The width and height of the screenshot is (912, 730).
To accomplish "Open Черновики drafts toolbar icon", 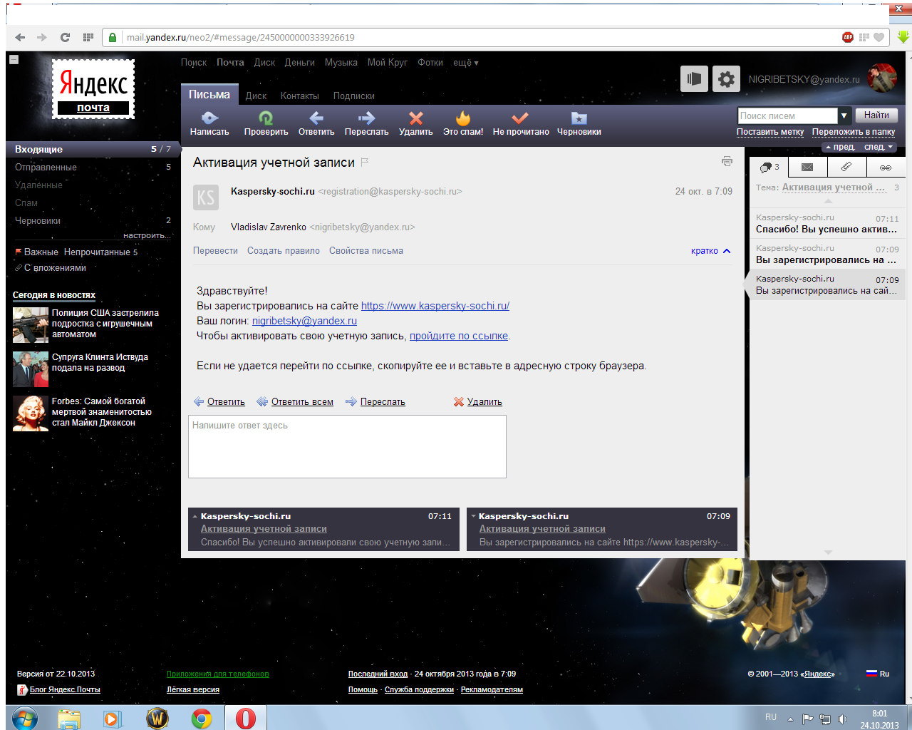I will click(579, 118).
